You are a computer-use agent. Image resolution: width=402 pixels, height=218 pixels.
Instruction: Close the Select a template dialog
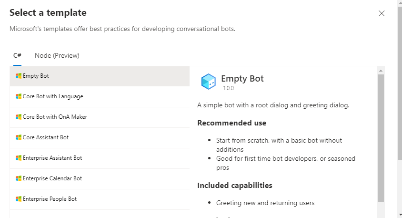(382, 13)
